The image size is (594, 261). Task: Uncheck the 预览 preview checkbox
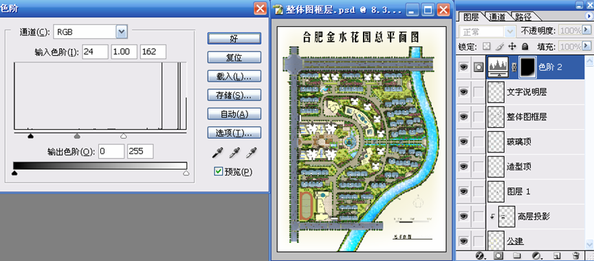tap(218, 172)
